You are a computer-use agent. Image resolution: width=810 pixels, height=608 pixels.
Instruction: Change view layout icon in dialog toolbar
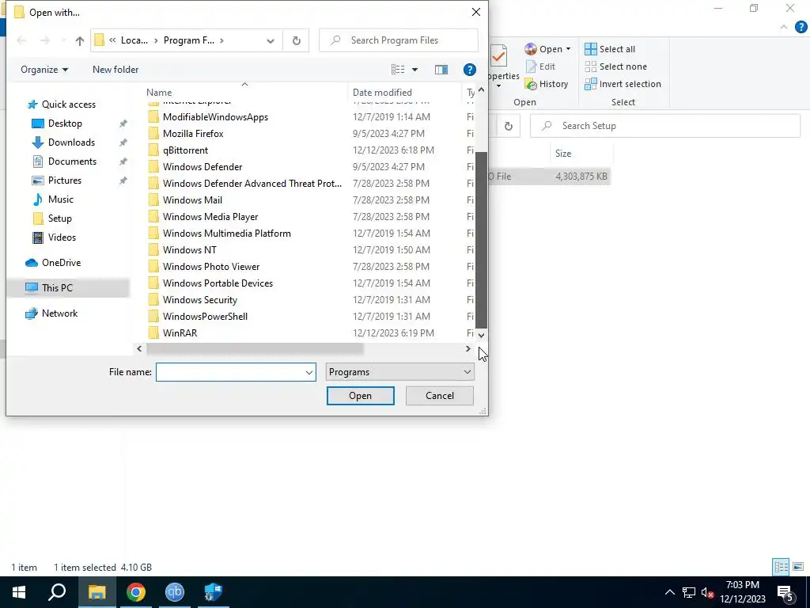tap(398, 70)
